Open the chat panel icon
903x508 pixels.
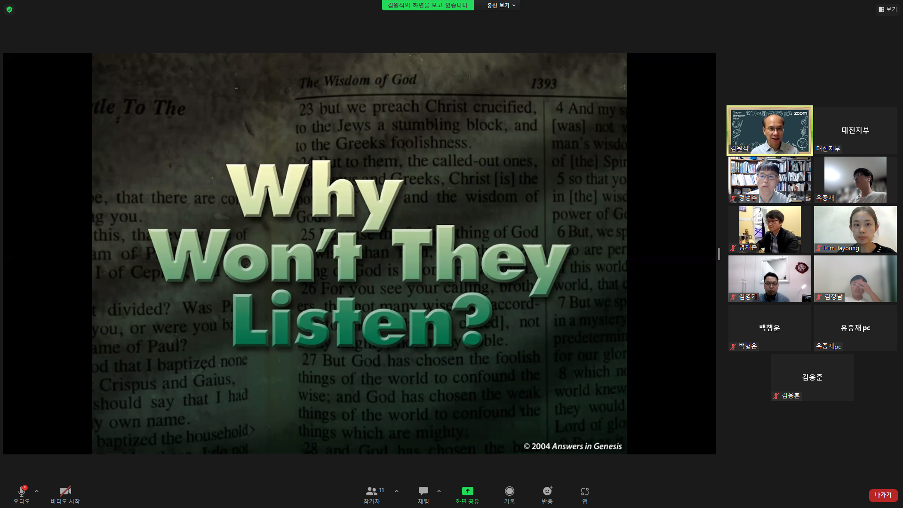[x=424, y=491]
